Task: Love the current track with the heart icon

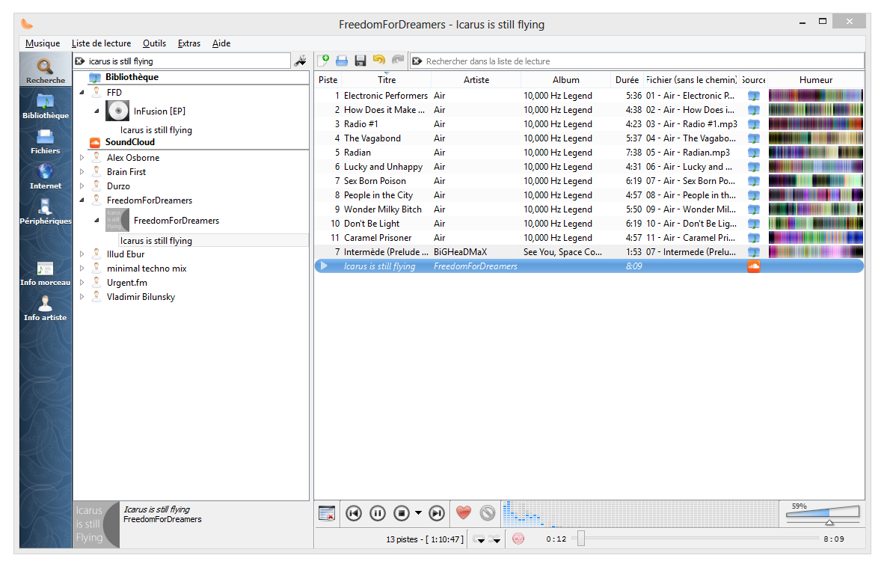Action: coord(464,513)
